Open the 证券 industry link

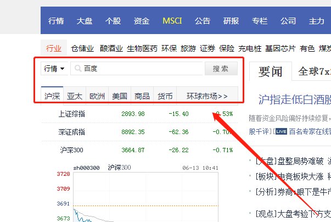207,48
